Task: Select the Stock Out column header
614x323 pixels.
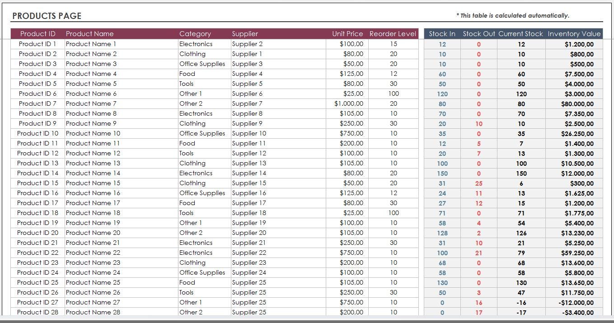Action: pos(479,34)
